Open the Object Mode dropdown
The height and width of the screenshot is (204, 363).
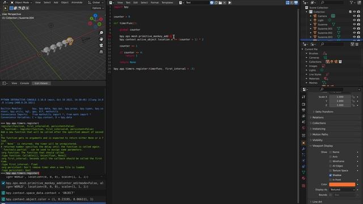[x=22, y=2]
